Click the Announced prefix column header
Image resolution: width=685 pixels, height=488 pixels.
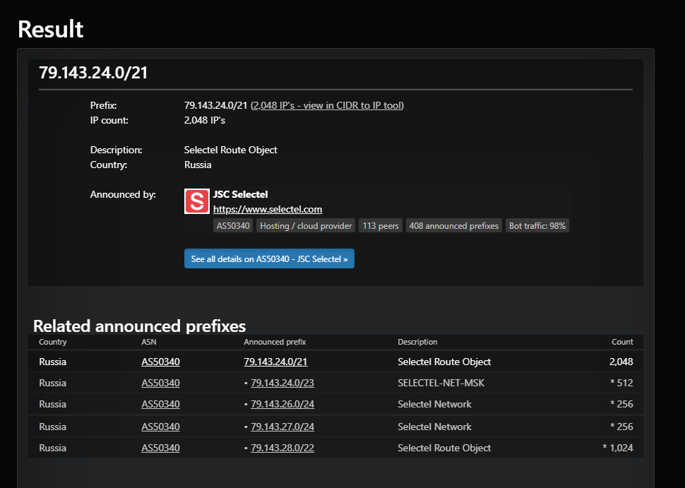[x=275, y=342]
